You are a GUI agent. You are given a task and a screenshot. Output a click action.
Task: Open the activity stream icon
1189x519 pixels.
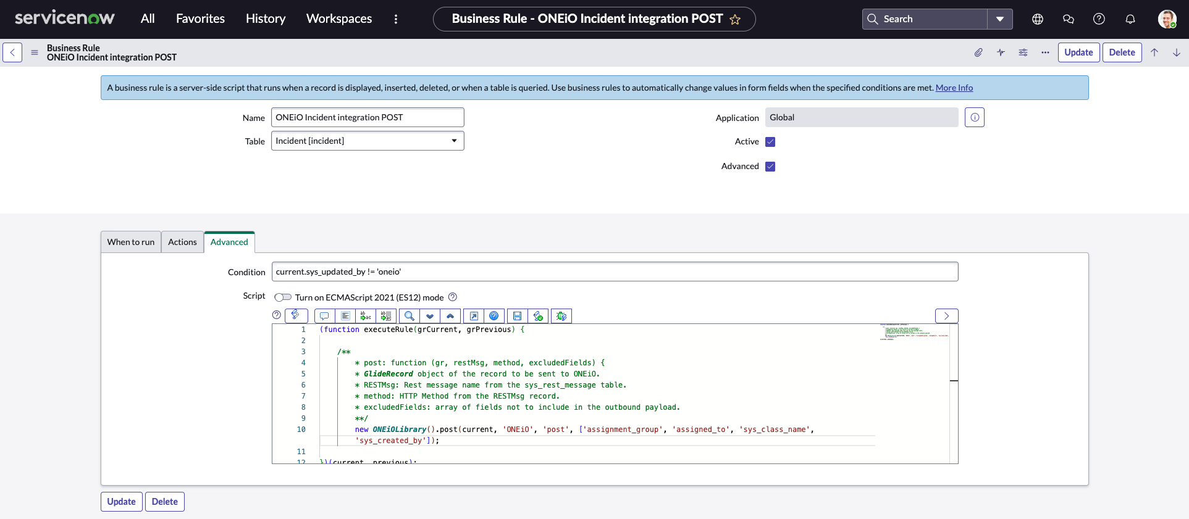pyautogui.click(x=1001, y=52)
